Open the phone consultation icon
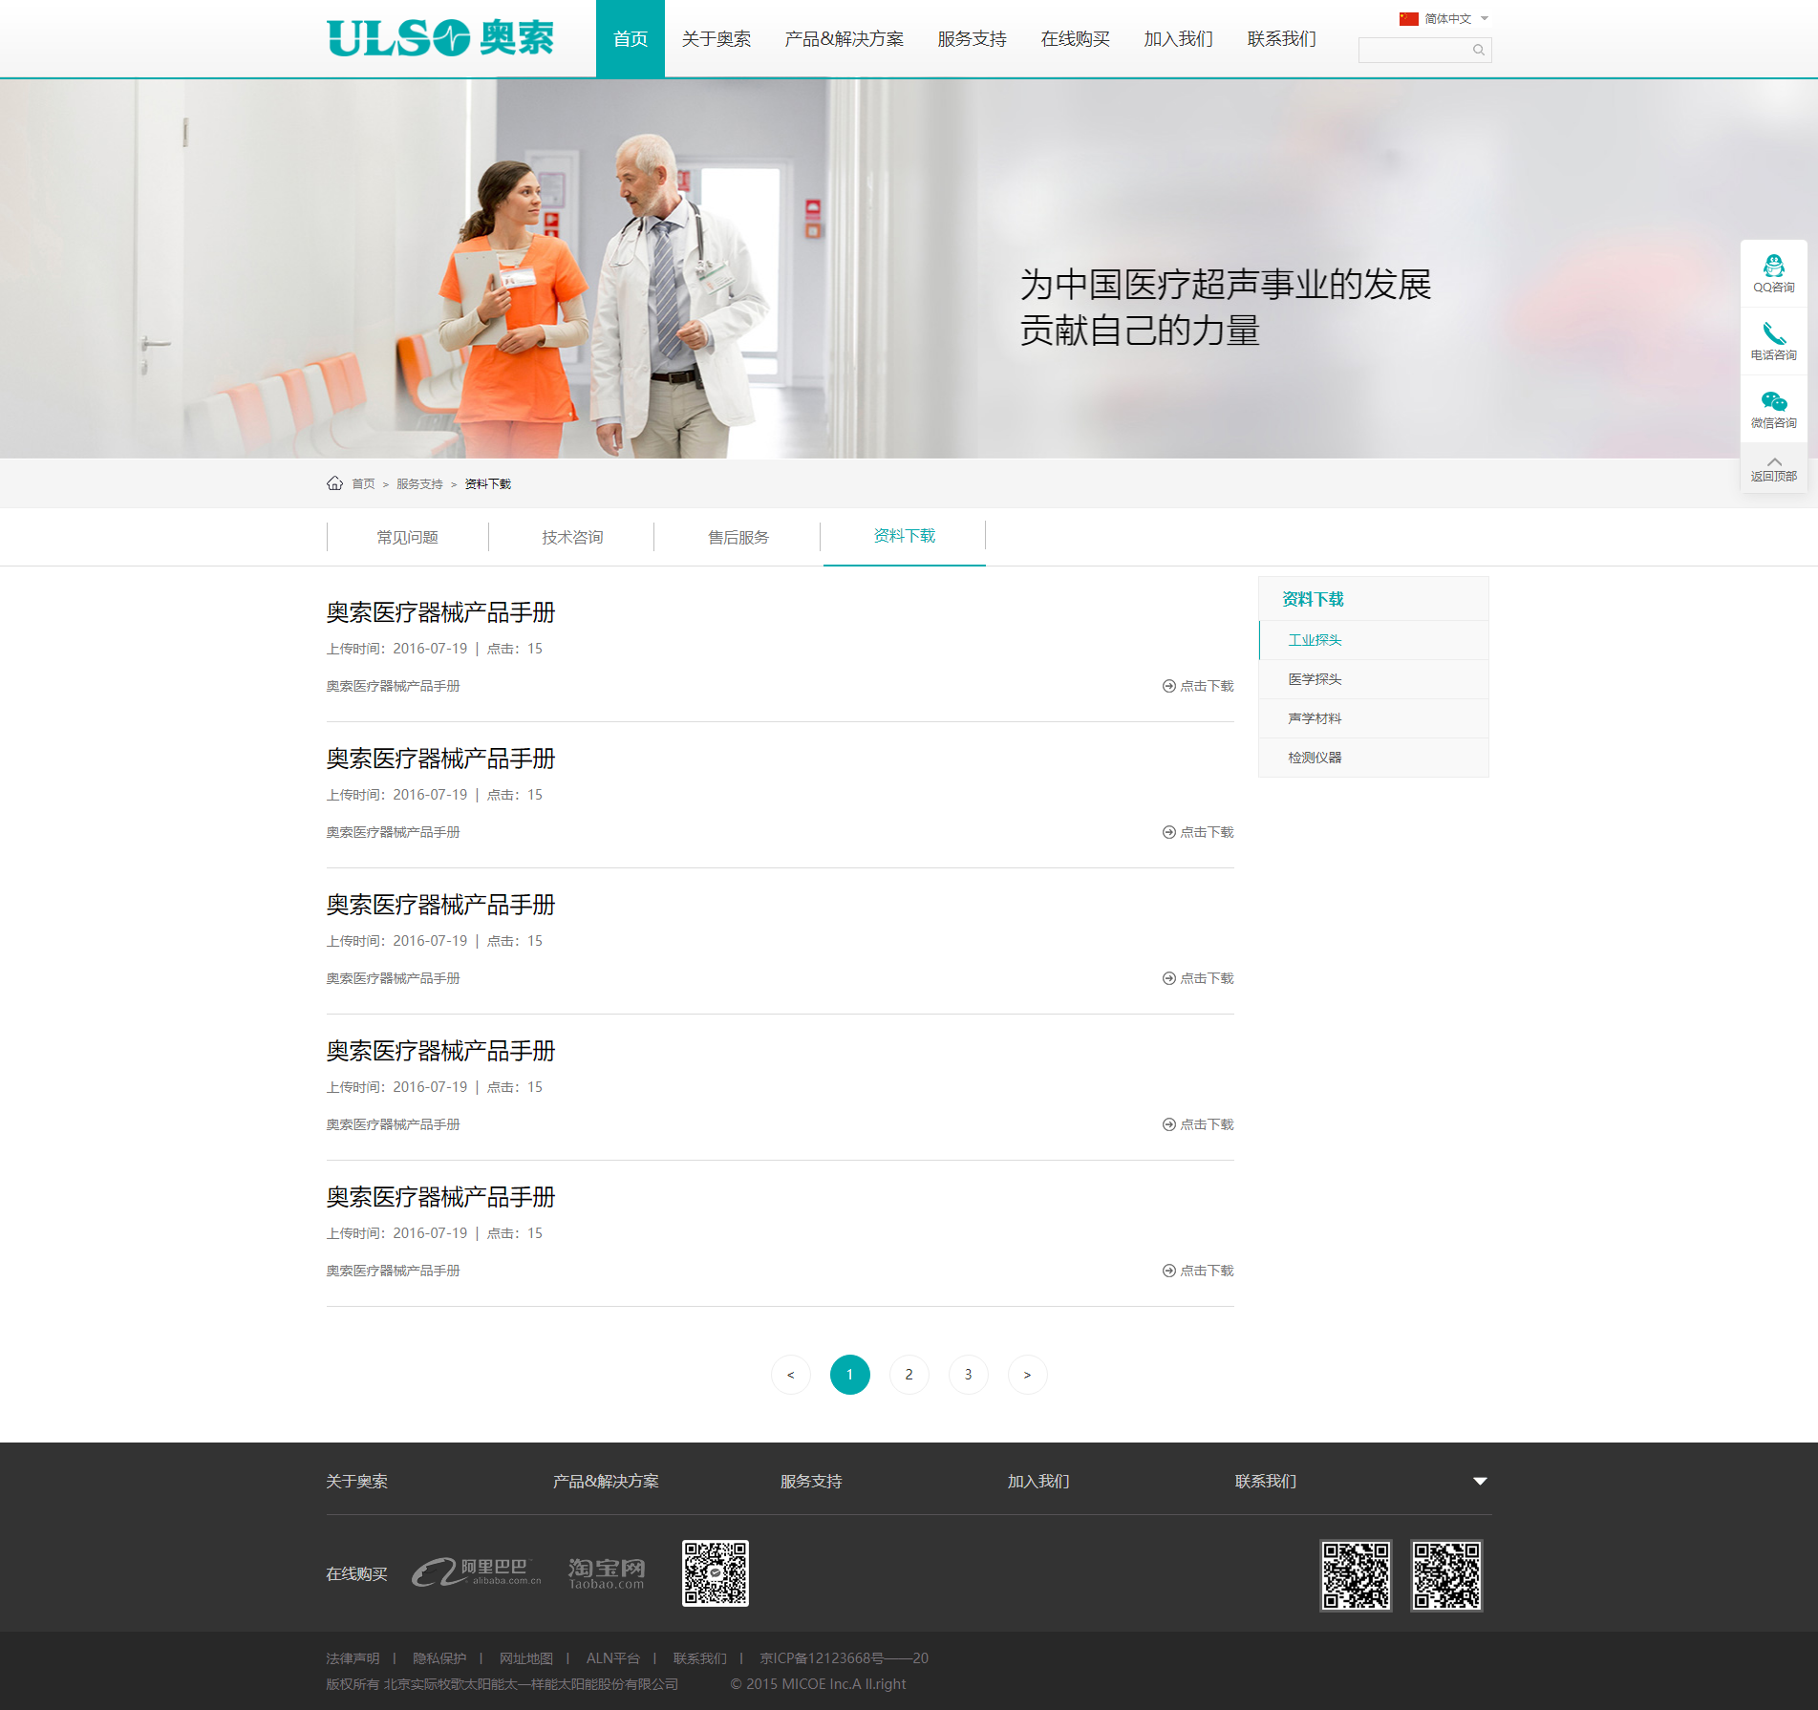 tap(1773, 334)
